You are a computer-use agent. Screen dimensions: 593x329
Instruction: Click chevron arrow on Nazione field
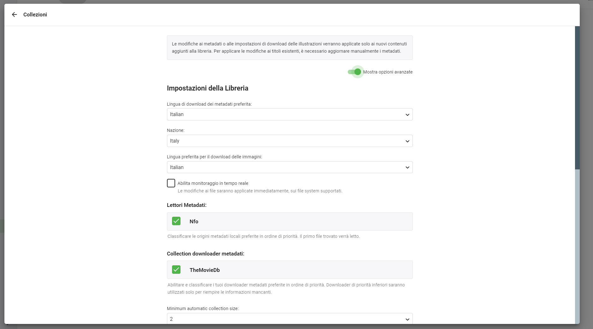coord(407,141)
